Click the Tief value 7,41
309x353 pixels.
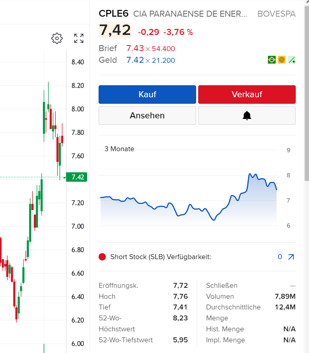click(x=180, y=307)
